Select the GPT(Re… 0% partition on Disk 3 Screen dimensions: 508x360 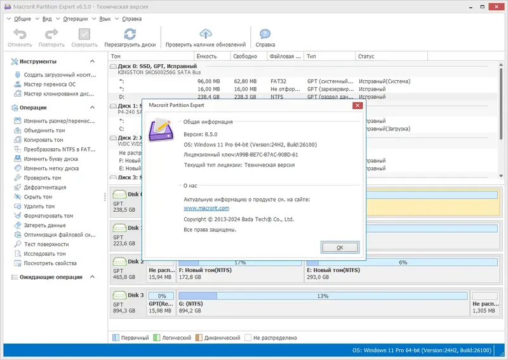coord(161,303)
